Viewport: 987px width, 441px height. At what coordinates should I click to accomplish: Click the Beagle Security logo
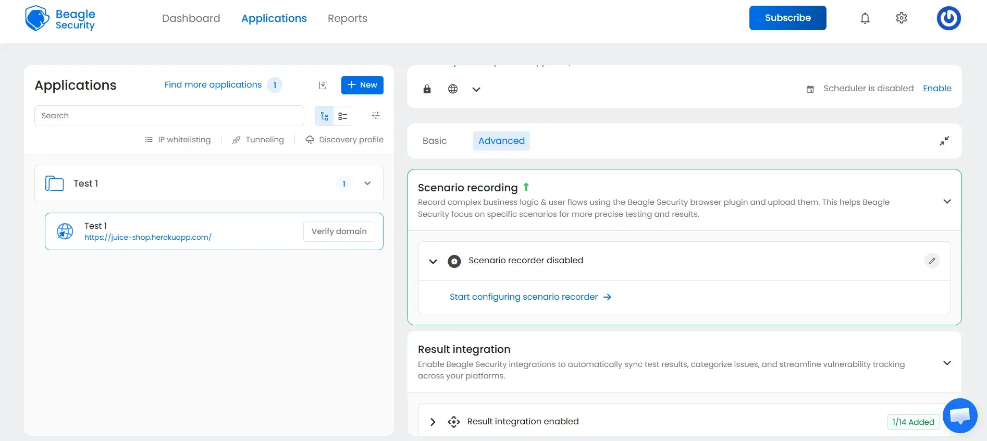pyautogui.click(x=60, y=19)
